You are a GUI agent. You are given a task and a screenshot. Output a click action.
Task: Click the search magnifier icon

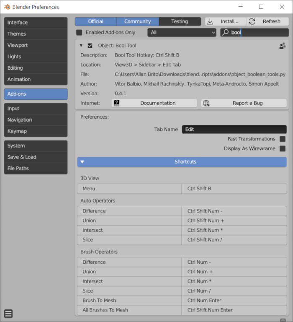226,32
